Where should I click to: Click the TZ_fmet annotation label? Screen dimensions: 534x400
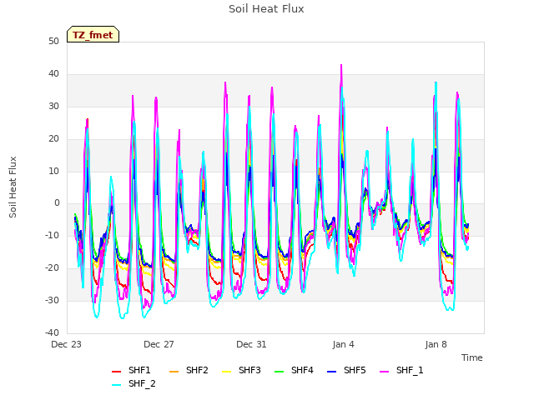coord(93,35)
